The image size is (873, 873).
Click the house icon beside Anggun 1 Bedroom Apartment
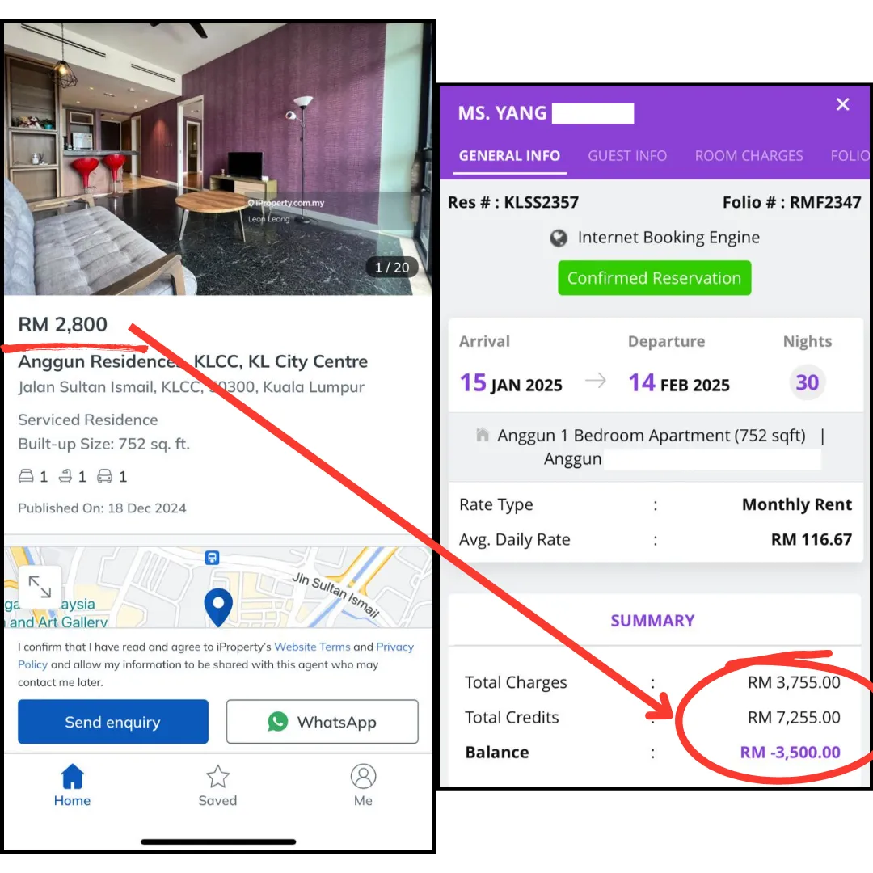(x=482, y=434)
